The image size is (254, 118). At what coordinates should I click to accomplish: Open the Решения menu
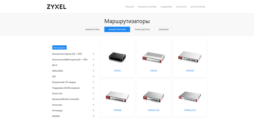pyautogui.click(x=130, y=7)
